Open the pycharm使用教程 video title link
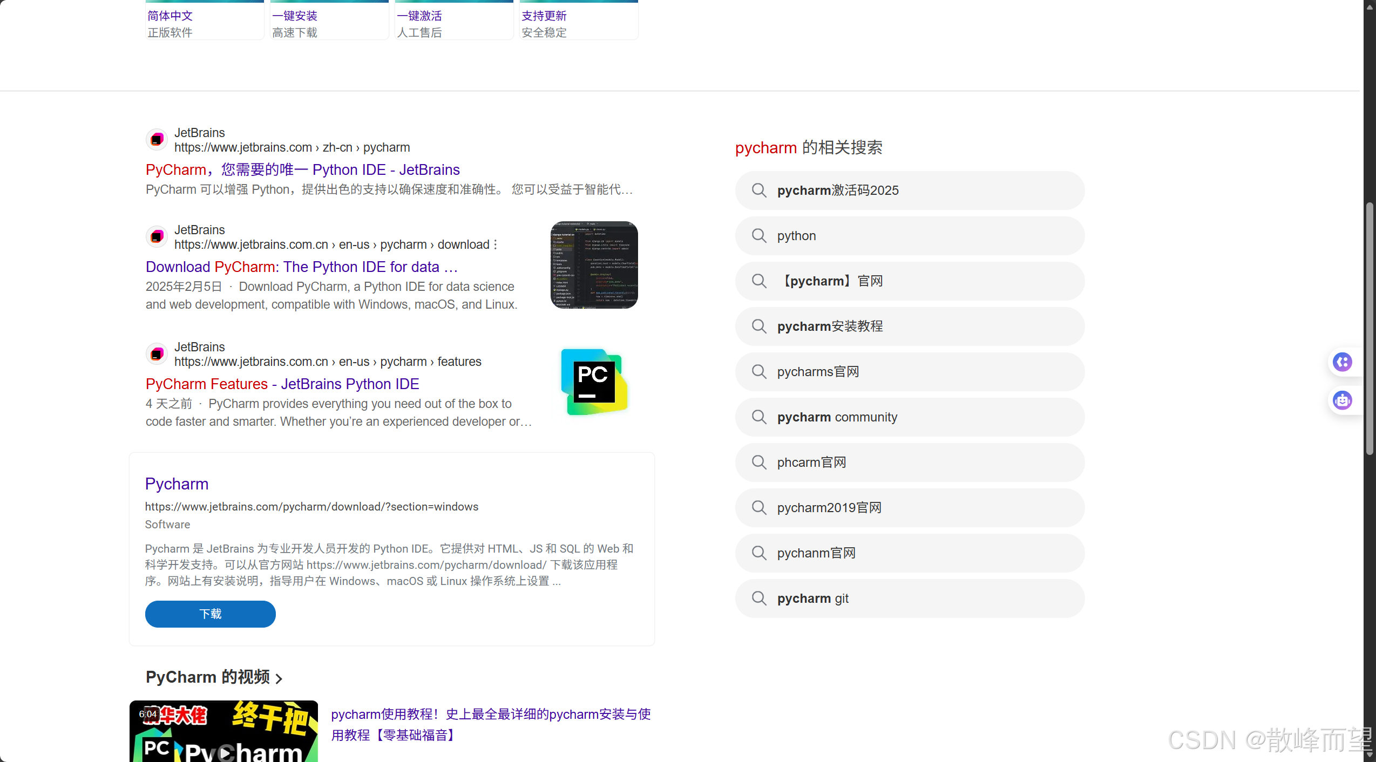 point(490,715)
